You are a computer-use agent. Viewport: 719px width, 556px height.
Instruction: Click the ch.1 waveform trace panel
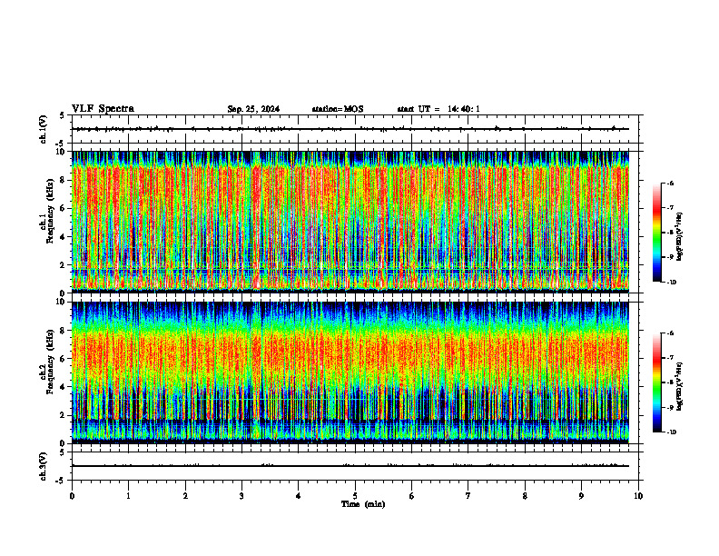[x=355, y=129]
